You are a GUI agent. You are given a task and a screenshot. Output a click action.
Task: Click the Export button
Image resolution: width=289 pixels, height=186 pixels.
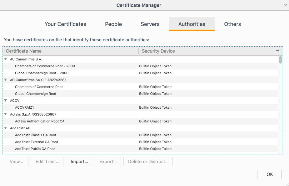coord(107,162)
